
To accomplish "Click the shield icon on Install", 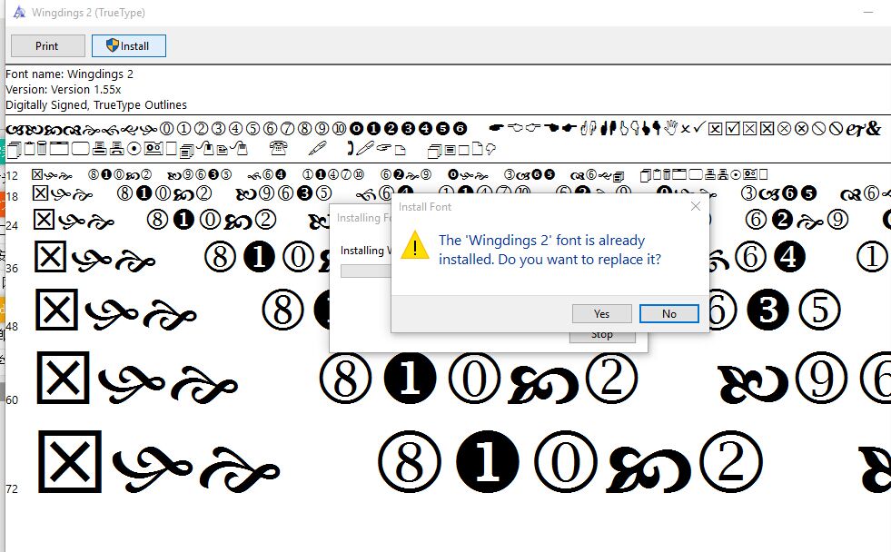I will (113, 45).
